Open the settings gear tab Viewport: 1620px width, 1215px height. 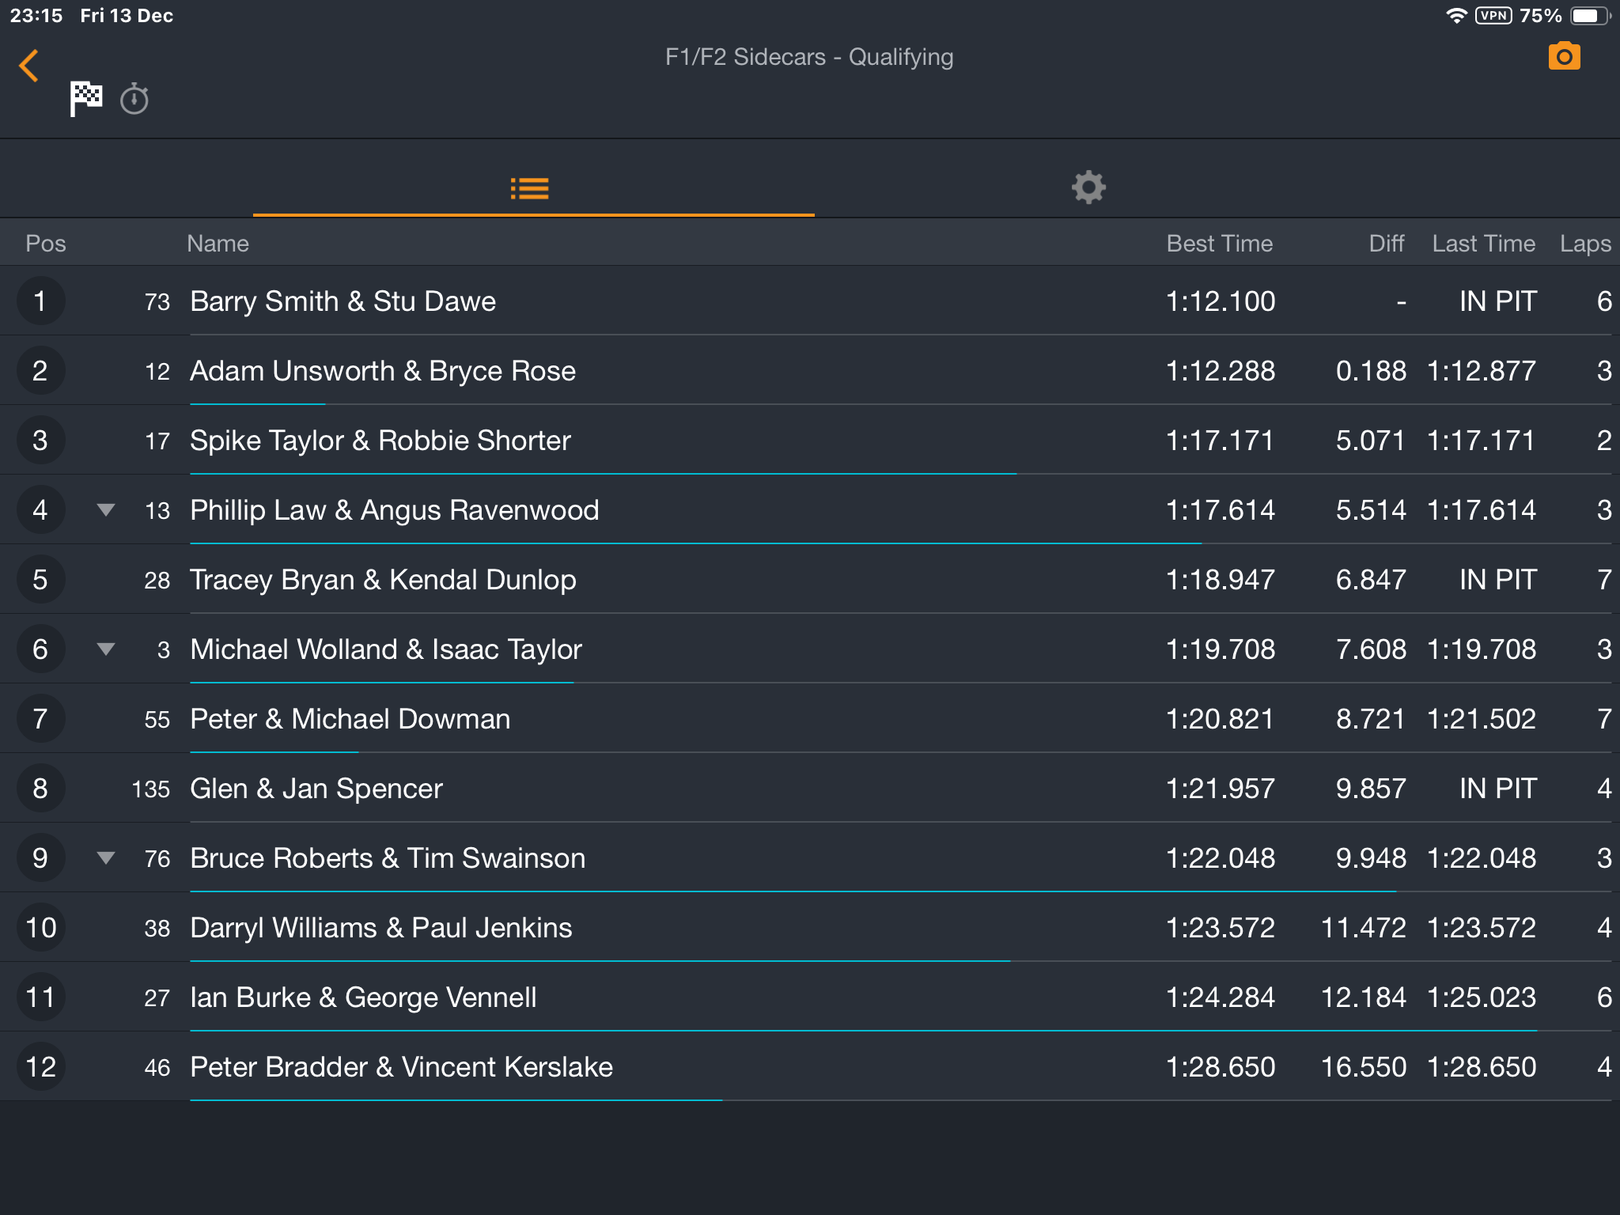[1088, 187]
